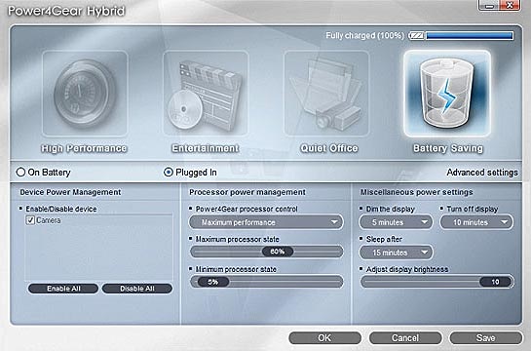
Task: Uncheck the Camera device checkbox
Action: tap(30, 220)
